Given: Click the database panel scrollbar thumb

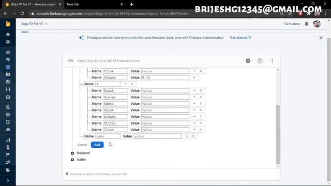Looking at the screenshot, I should 278,134.
